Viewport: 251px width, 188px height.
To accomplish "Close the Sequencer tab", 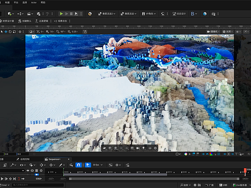I will (x=69, y=159).
